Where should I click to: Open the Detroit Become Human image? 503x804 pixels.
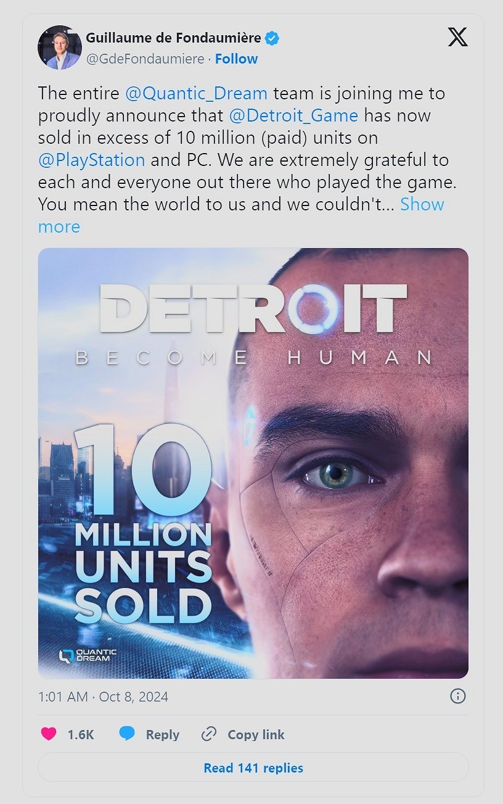(x=253, y=463)
